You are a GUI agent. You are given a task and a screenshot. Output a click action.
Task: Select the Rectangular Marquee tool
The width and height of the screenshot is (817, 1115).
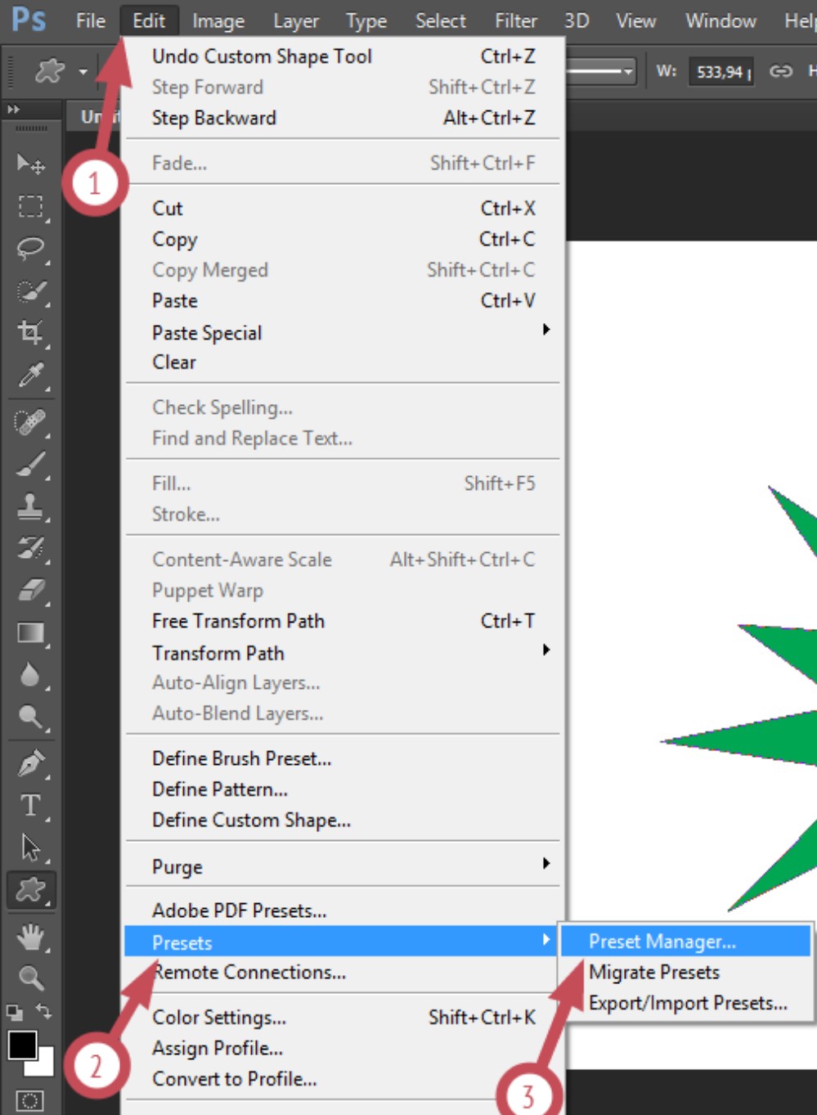point(31,206)
